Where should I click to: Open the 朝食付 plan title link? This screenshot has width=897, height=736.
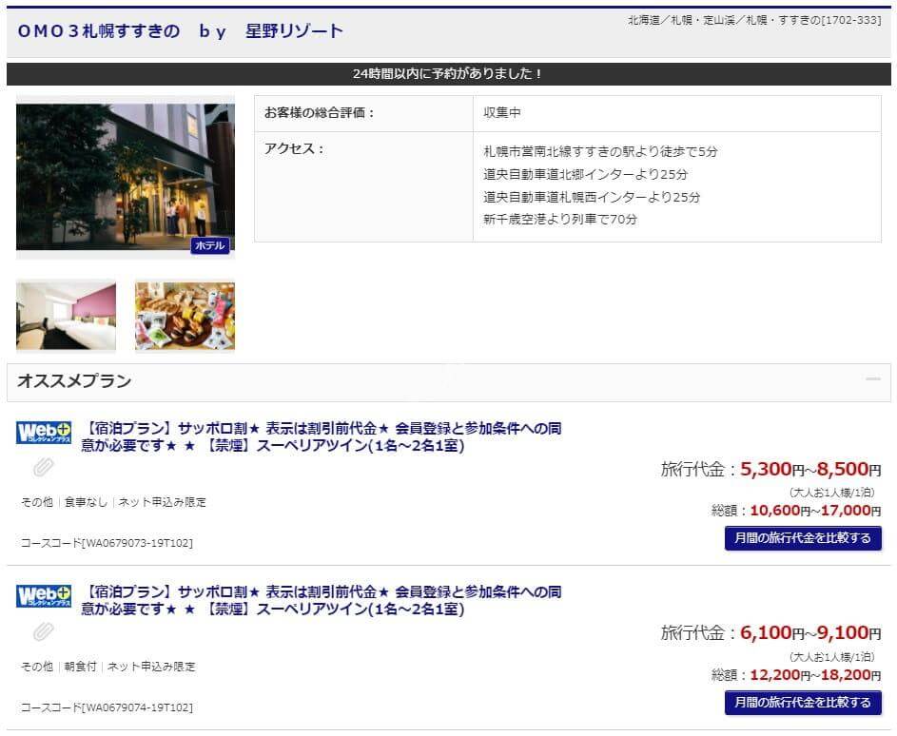321,600
